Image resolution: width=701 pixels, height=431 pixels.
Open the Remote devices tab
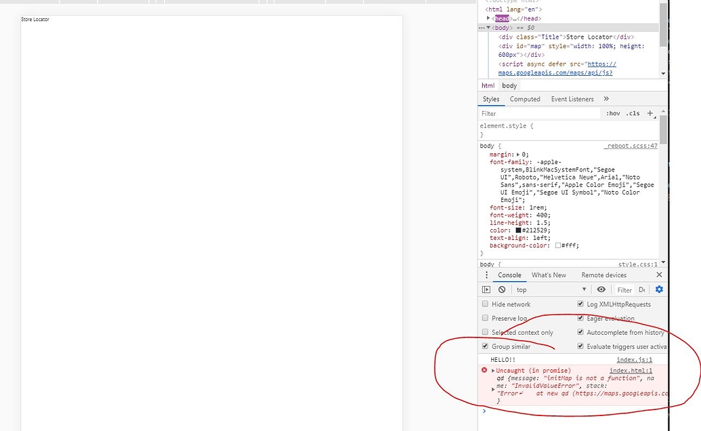(x=603, y=275)
